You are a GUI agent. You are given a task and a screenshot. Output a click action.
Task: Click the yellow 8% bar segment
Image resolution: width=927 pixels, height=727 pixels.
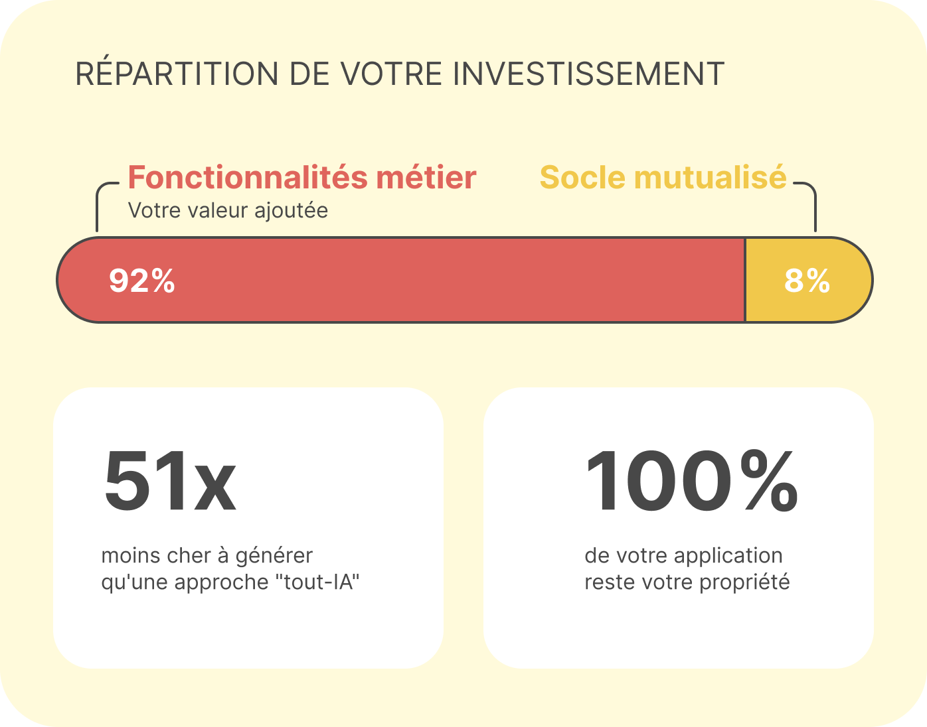[809, 280]
